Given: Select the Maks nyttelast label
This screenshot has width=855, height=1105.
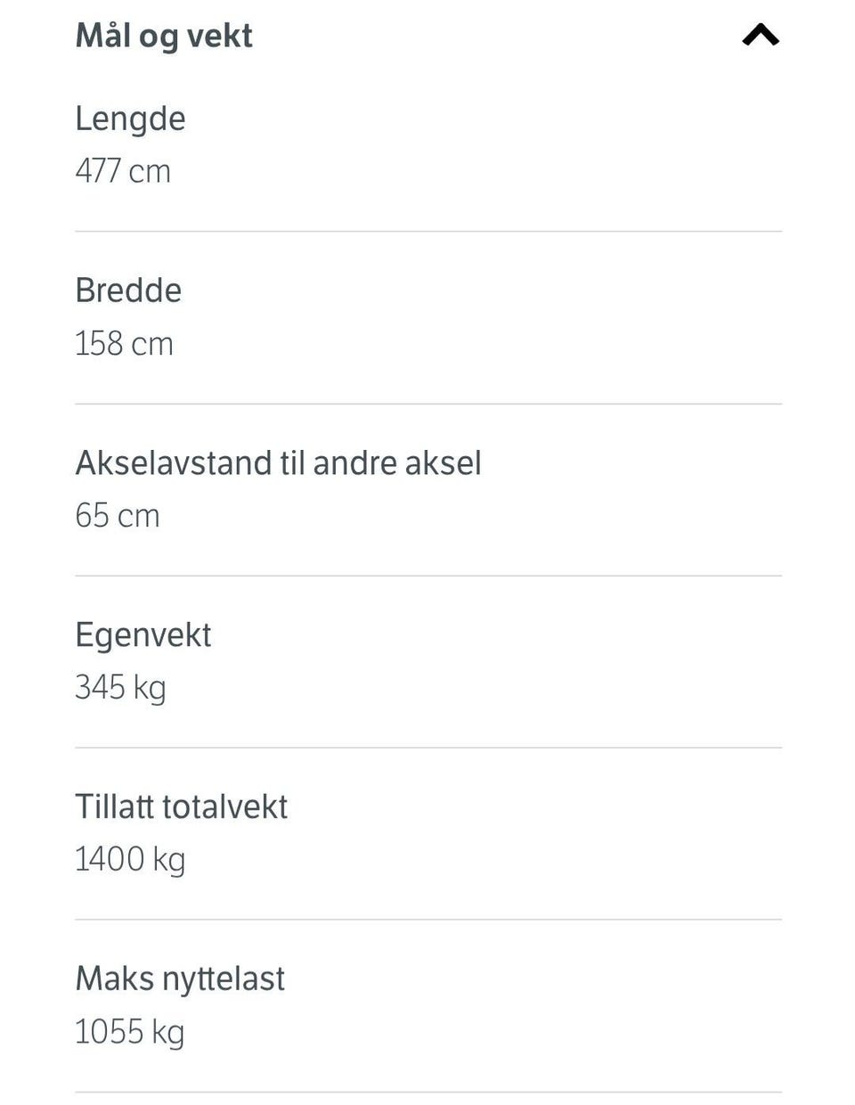Looking at the screenshot, I should point(180,979).
